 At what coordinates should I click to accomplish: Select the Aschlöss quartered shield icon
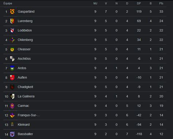click(12, 59)
